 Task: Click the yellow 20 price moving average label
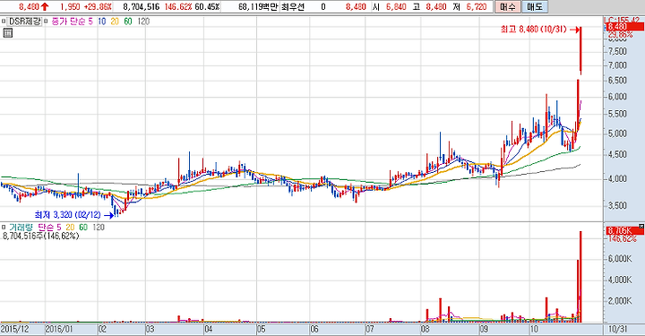[x=115, y=22]
